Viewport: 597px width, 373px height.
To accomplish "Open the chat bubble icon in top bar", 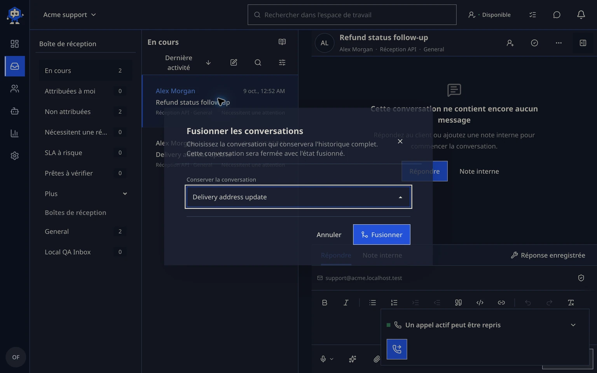I will point(557,15).
